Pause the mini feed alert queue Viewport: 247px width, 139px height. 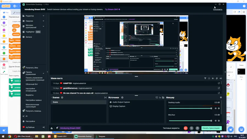(209, 78)
